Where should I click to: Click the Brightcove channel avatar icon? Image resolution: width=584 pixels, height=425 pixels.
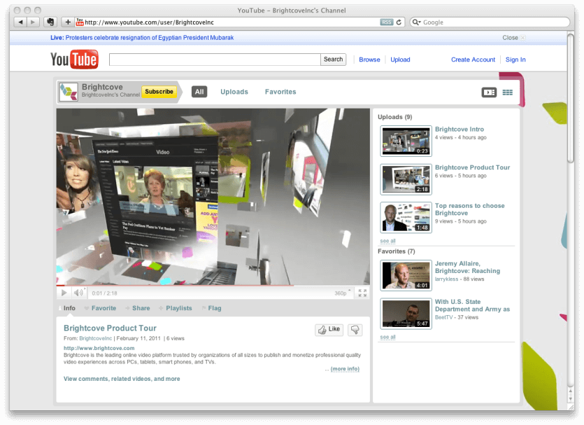pos(69,92)
